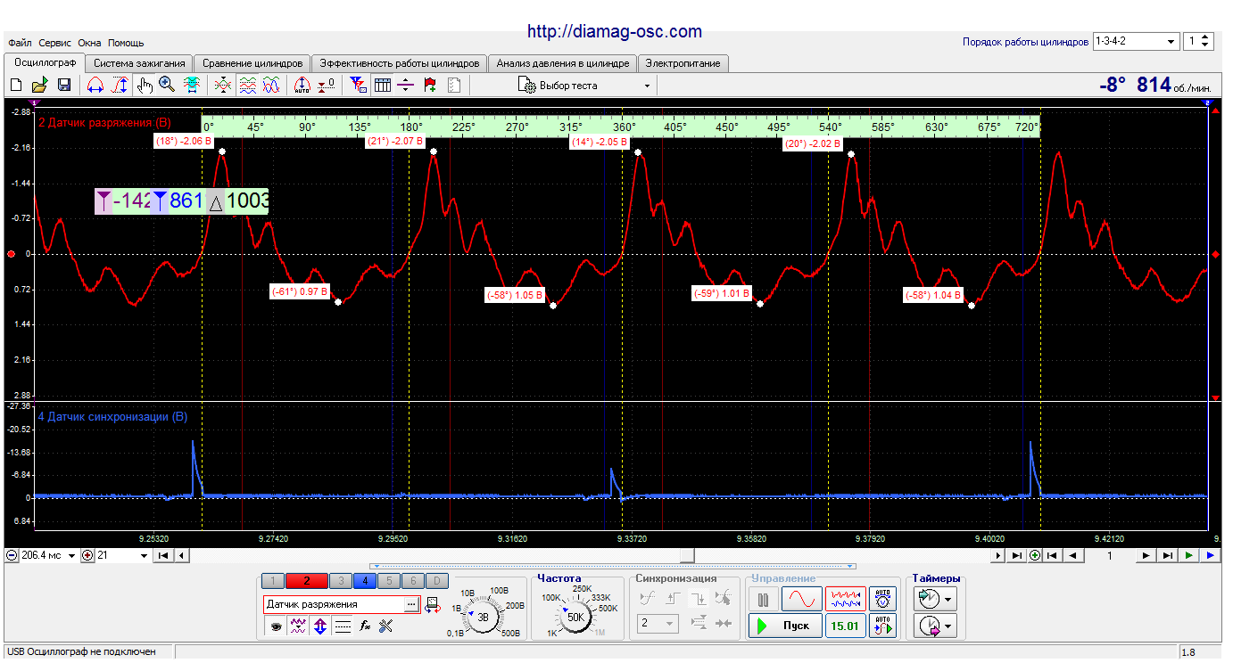Open sensor list via ellipsis button

click(410, 604)
